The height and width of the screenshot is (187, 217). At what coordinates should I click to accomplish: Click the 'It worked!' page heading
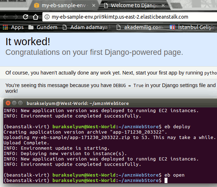[28, 41]
